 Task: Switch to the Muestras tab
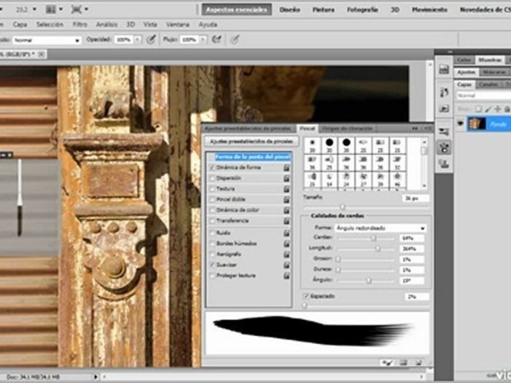tap(490, 60)
